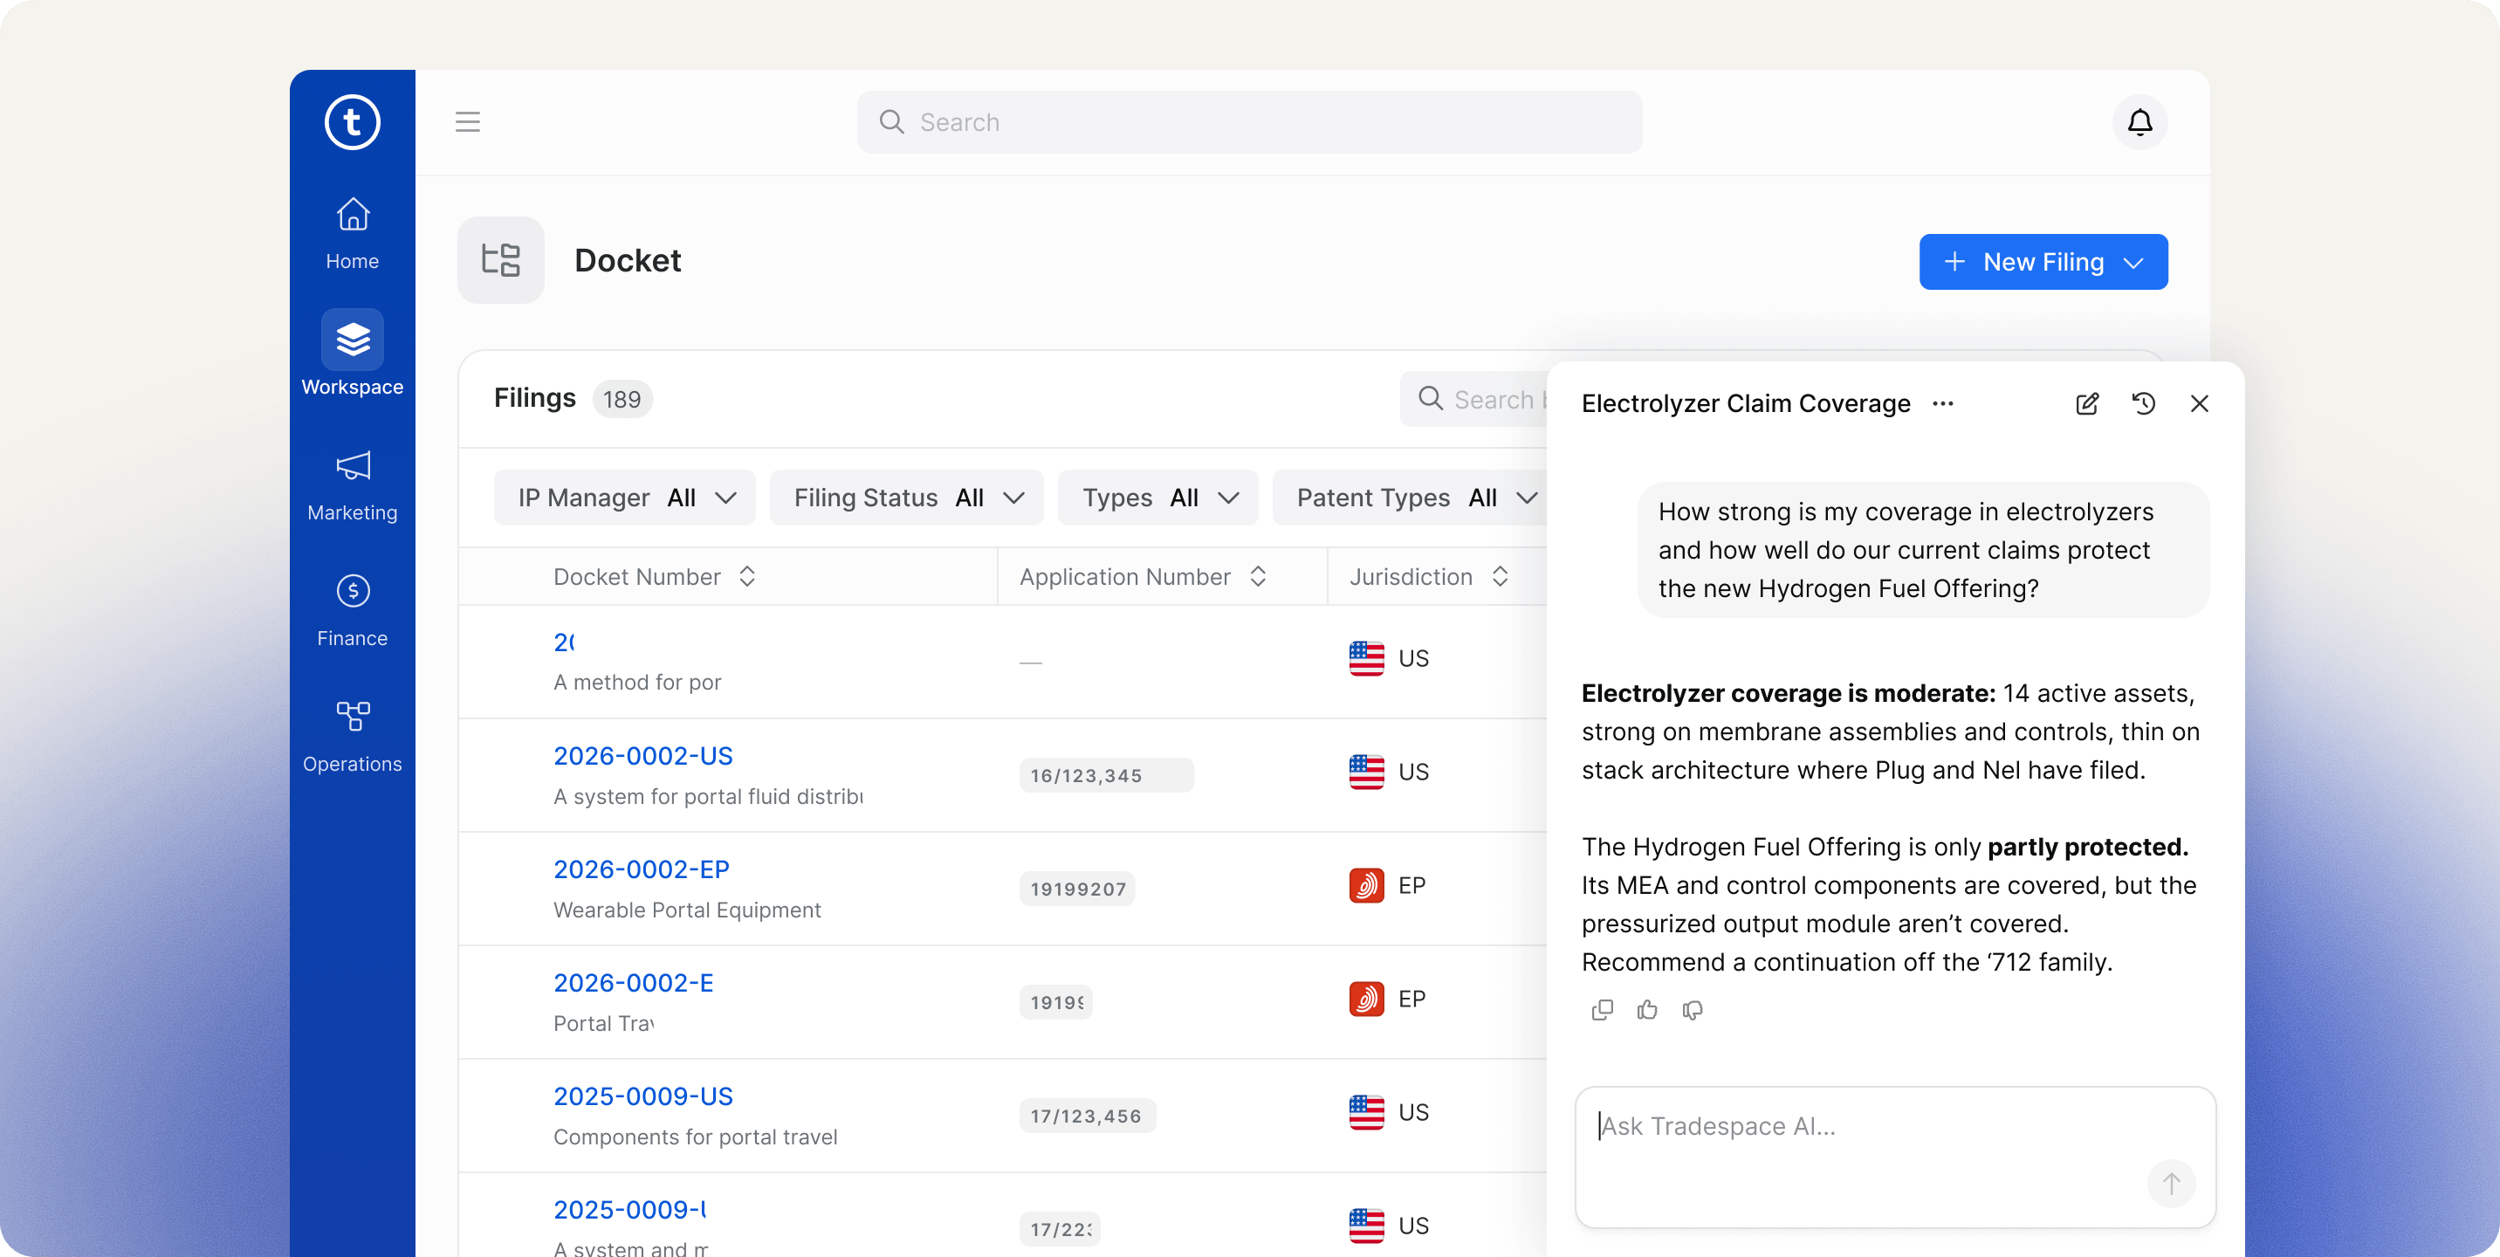Open the Home sidebar section
This screenshot has width=2500, height=1257.
click(353, 234)
